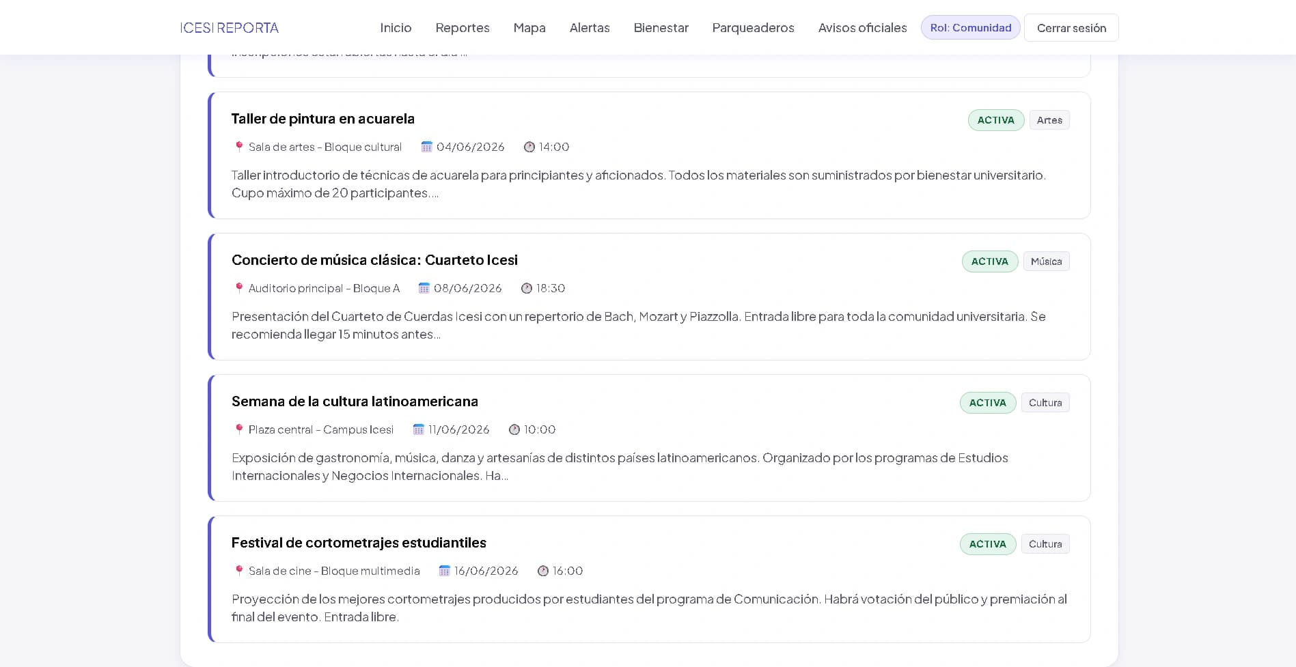Click the clock icon next to 16:00

click(543, 571)
